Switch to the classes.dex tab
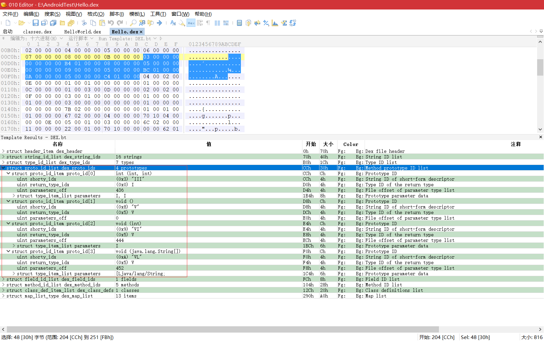The image size is (544, 341). (37, 32)
